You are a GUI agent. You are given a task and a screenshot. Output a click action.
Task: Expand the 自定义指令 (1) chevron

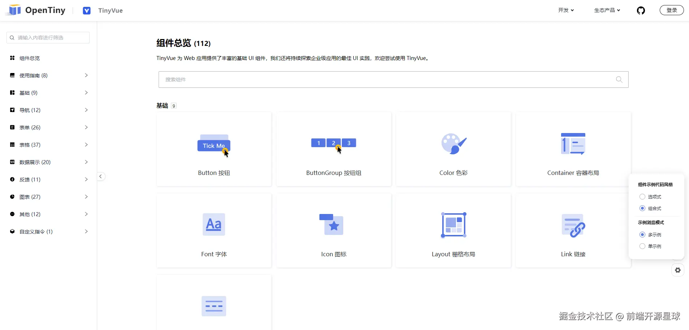pyautogui.click(x=86, y=231)
